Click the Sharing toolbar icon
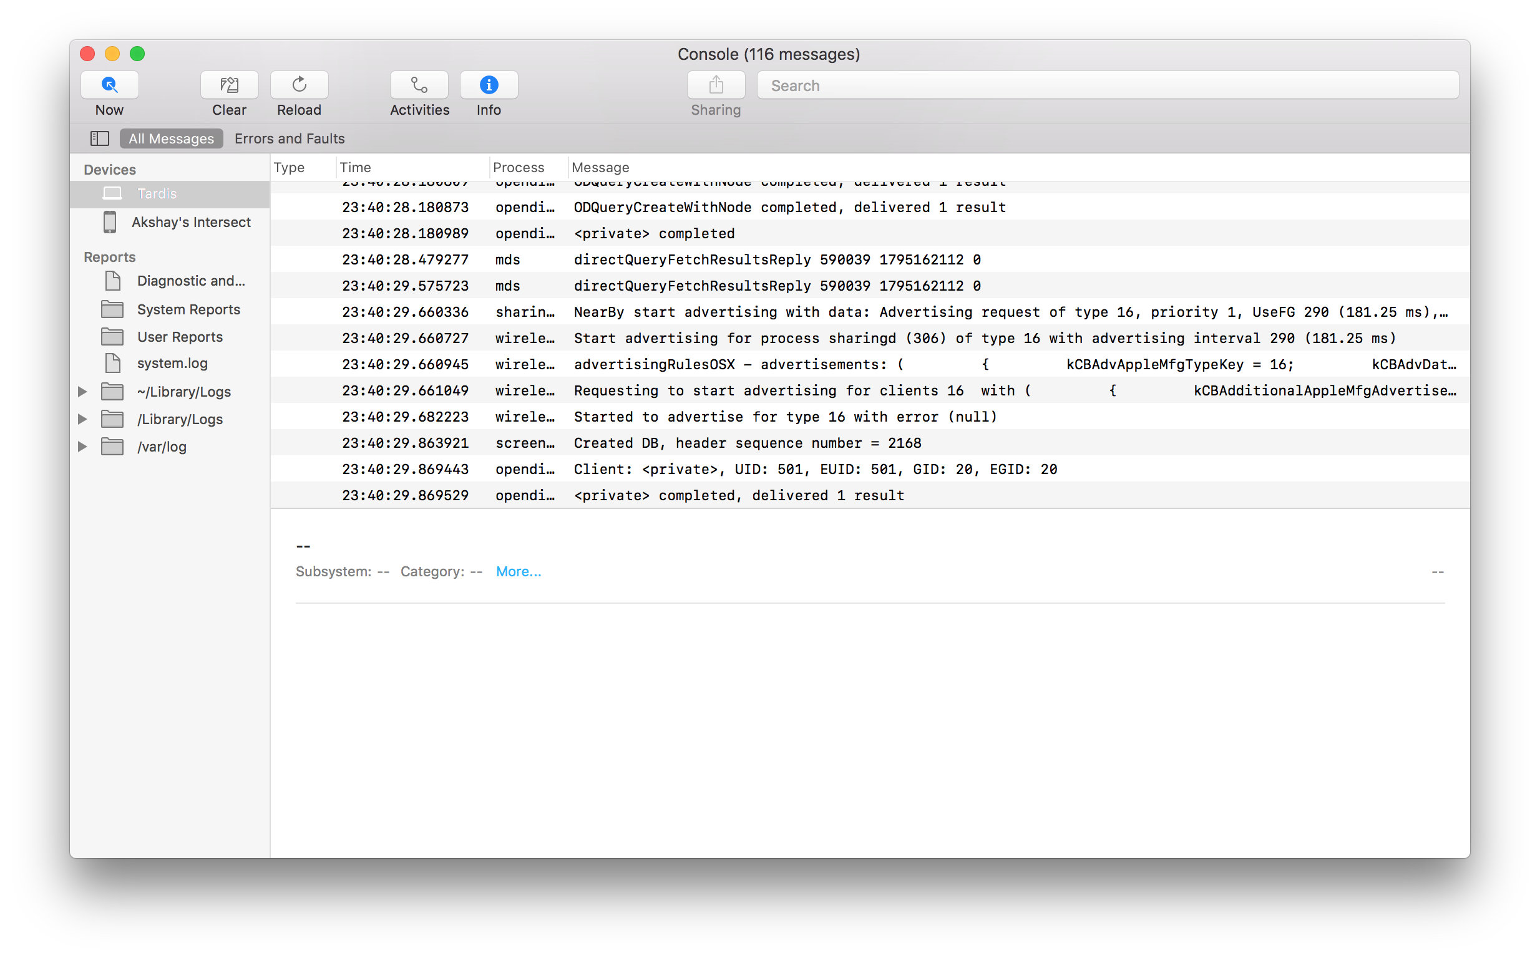Screen dimensions: 1540x958 (x=716, y=85)
